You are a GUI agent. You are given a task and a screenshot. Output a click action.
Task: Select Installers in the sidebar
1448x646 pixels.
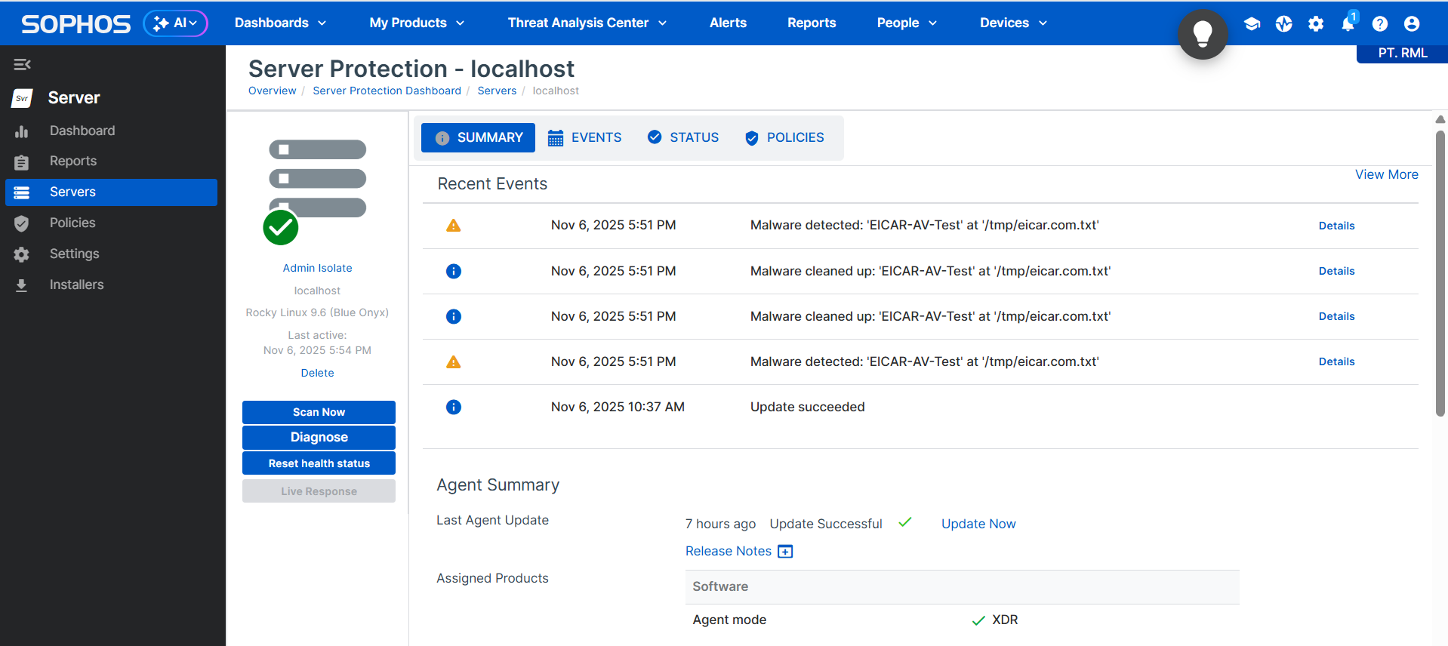tap(76, 285)
